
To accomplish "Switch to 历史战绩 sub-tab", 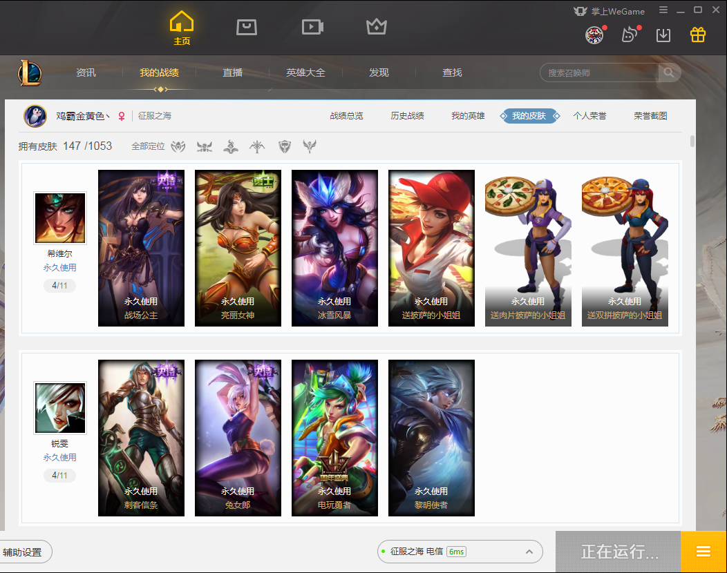I will 407,116.
